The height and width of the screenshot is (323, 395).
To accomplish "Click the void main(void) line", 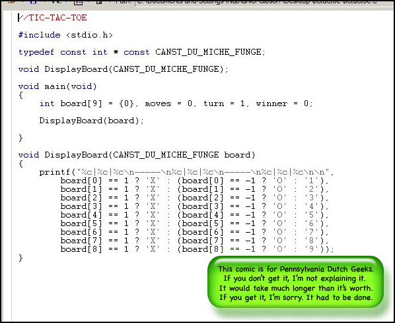I will [57, 86].
